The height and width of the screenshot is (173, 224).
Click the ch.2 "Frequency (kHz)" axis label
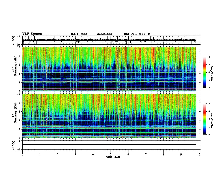click(16, 113)
